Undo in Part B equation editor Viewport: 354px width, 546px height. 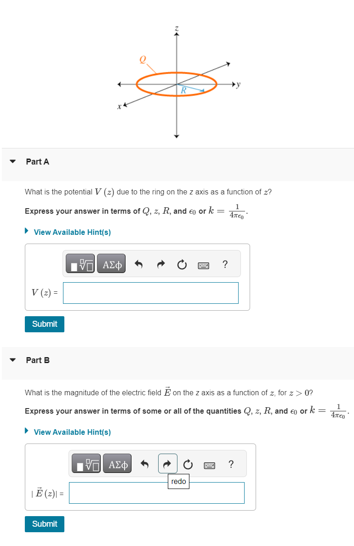tap(144, 463)
